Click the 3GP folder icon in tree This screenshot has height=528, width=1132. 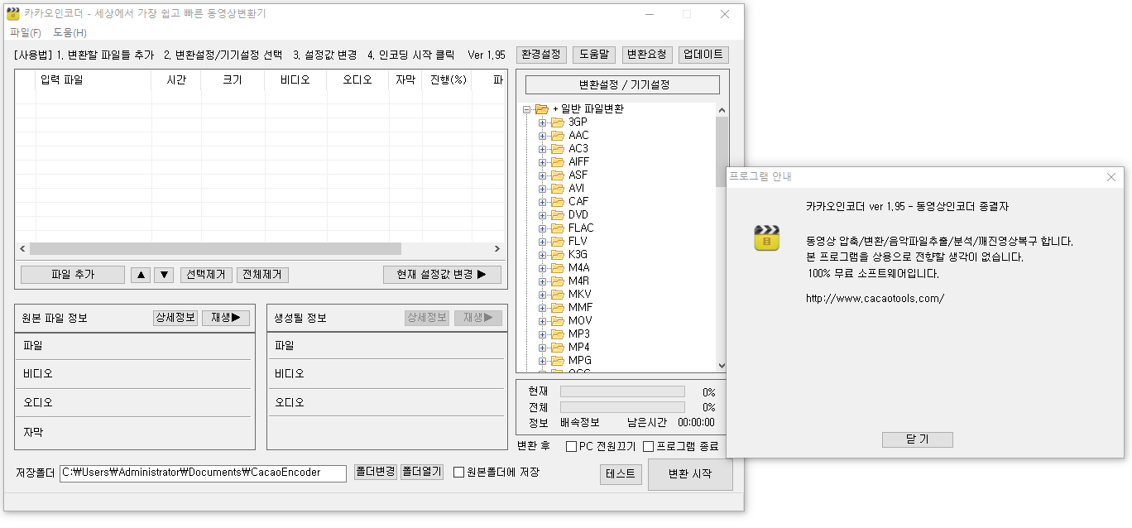(x=557, y=122)
